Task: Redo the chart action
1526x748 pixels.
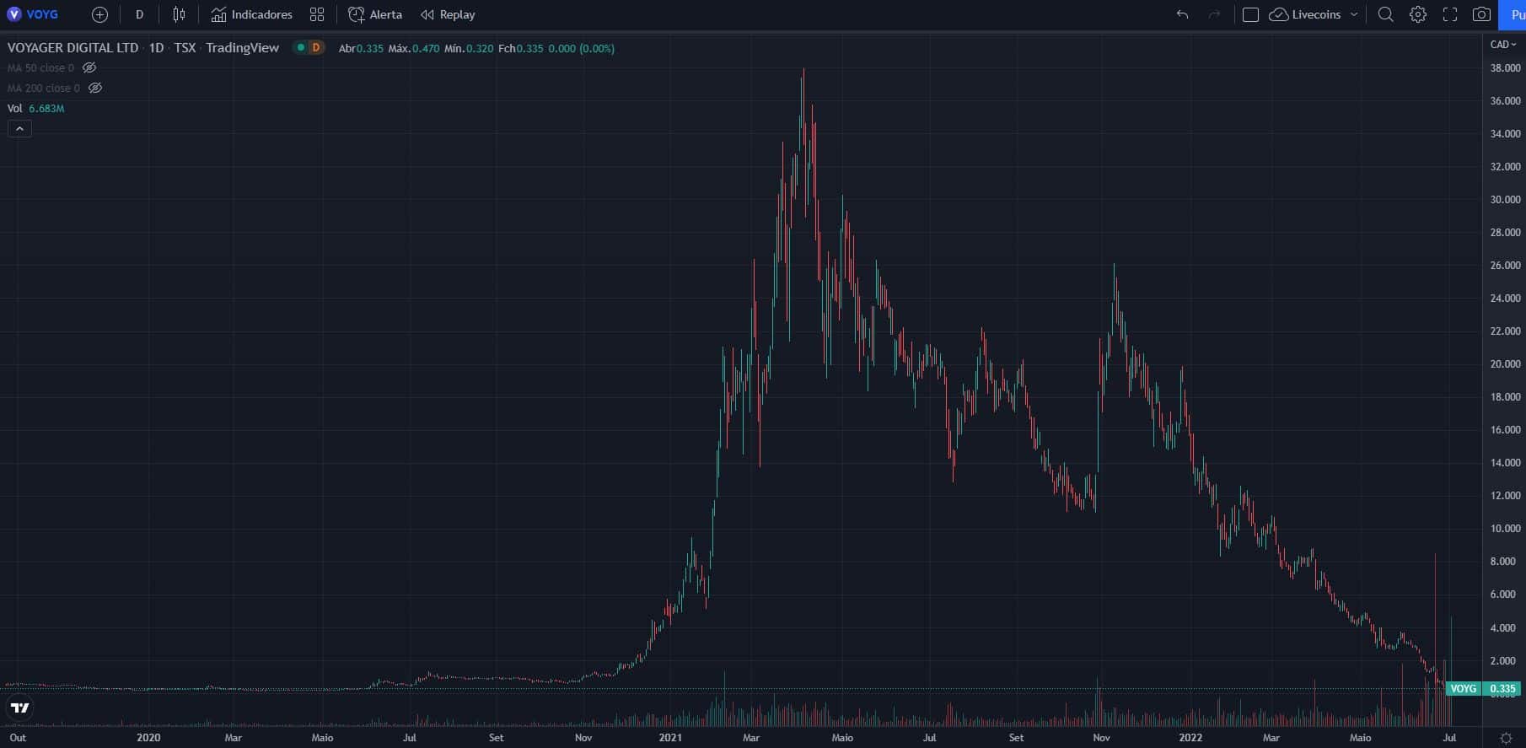Action: (x=1214, y=14)
